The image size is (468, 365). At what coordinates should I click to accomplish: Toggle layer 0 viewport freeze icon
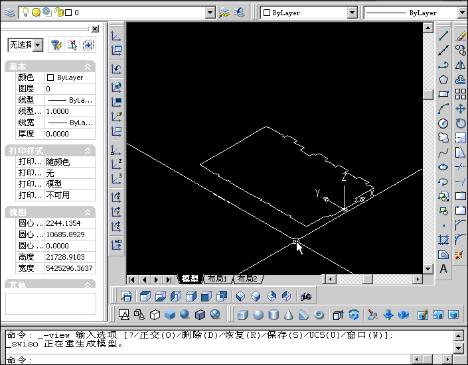[x=47, y=12]
